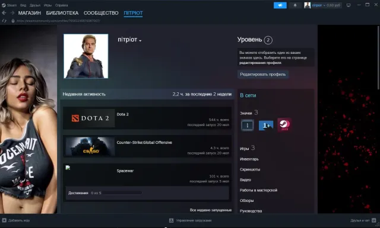Click the page URL address field

tap(58, 21)
